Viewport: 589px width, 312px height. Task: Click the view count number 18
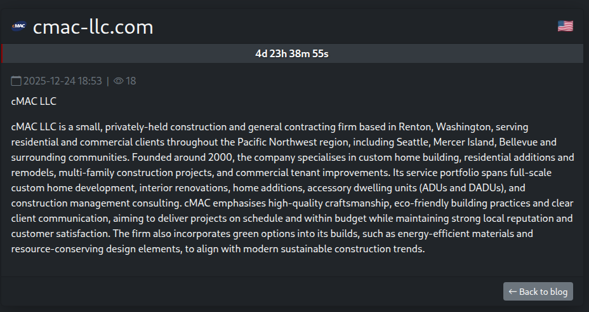click(131, 81)
